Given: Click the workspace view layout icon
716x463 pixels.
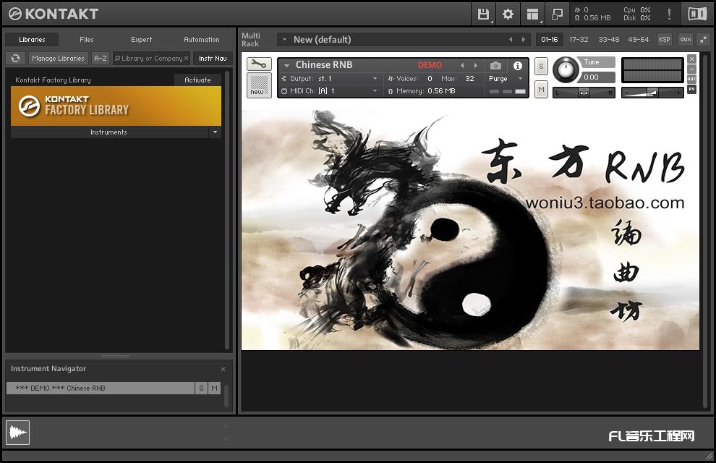Looking at the screenshot, I should point(533,14).
